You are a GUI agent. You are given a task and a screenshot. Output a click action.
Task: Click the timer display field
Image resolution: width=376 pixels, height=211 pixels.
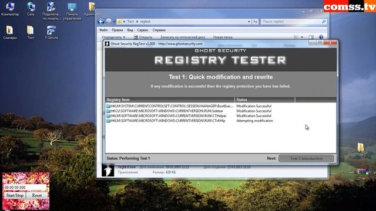25,188
